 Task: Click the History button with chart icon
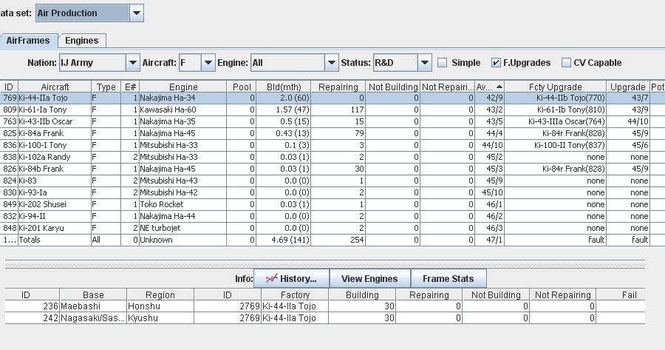(x=291, y=279)
